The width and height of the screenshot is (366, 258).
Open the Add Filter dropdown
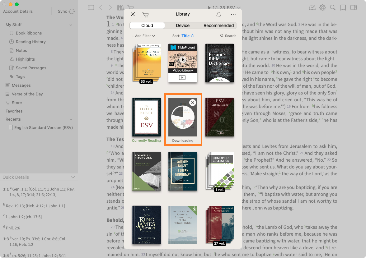coord(143,36)
